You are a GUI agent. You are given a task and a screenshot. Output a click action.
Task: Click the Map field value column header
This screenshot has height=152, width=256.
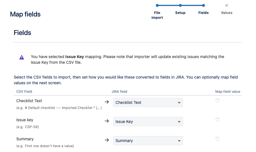(x=228, y=92)
